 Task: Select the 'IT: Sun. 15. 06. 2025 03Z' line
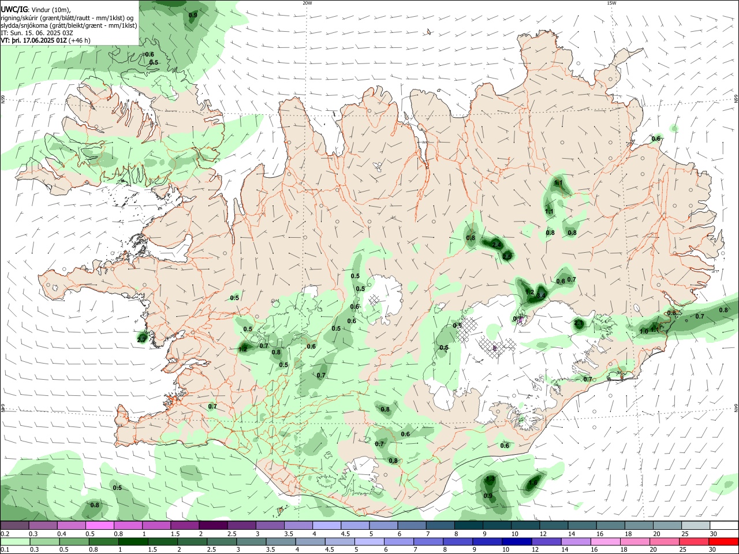(37, 33)
